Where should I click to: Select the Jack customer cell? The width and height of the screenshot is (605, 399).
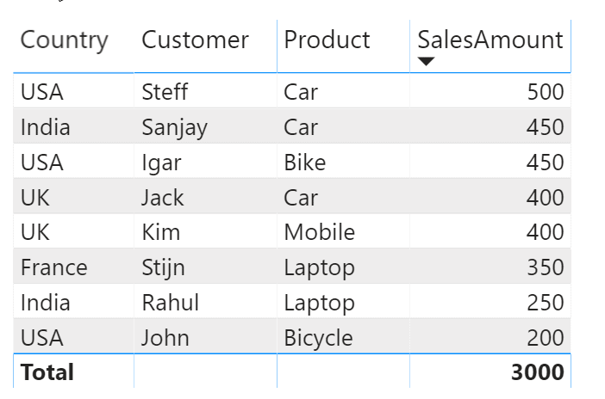click(163, 198)
